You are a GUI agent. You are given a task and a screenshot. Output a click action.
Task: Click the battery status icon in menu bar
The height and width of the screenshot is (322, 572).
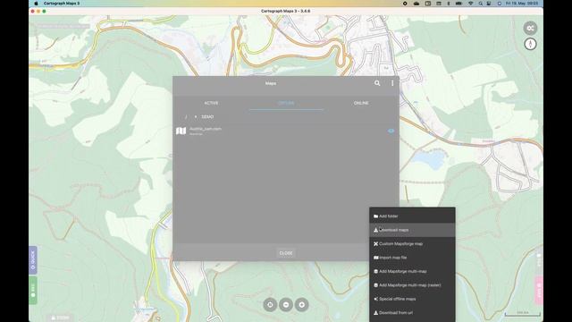coord(458,4)
